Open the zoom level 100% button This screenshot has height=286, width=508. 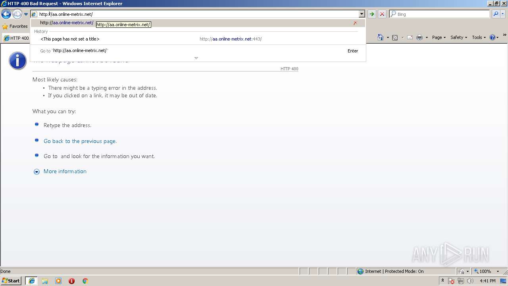point(483,271)
